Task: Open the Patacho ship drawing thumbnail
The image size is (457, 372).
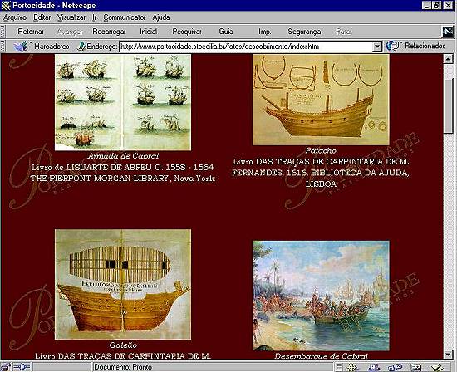Action: (321, 100)
